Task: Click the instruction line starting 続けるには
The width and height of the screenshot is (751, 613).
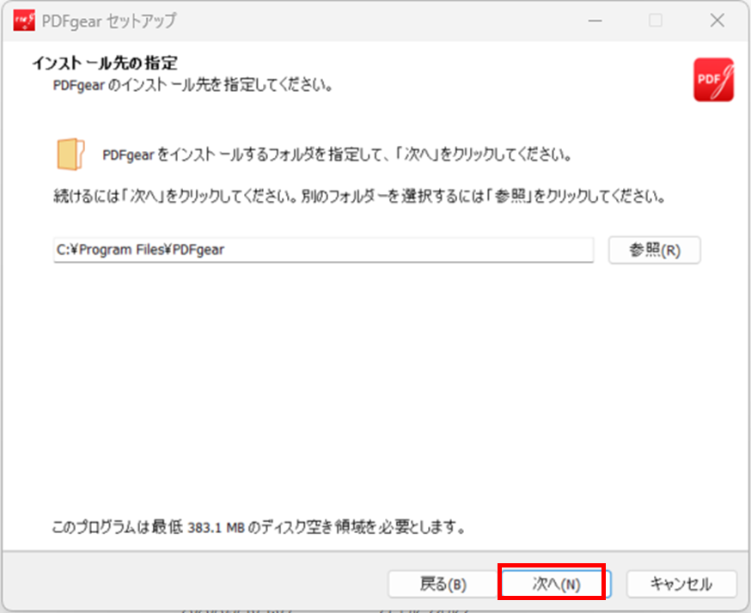Action: (x=359, y=197)
